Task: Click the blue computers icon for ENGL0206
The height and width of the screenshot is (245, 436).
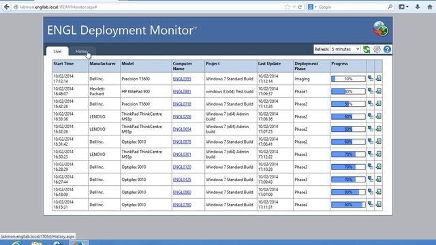Action: pyautogui.click(x=371, y=116)
